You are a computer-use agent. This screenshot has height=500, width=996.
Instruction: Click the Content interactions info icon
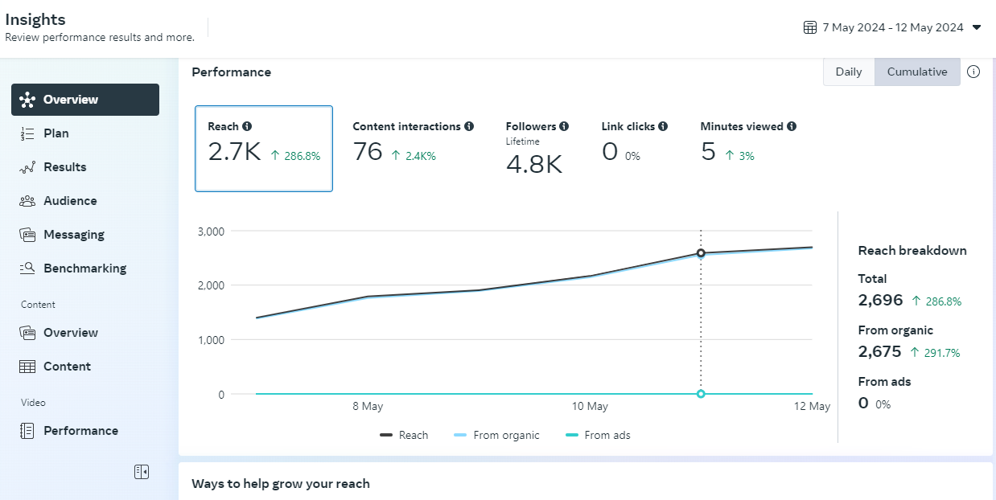469,126
